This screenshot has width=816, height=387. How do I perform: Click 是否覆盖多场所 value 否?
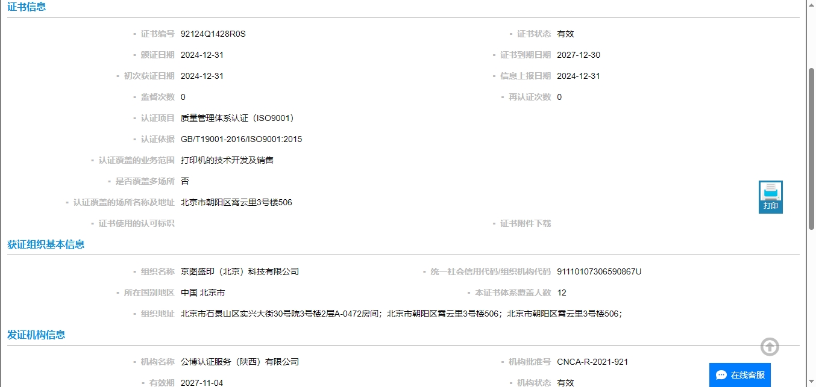pos(185,181)
